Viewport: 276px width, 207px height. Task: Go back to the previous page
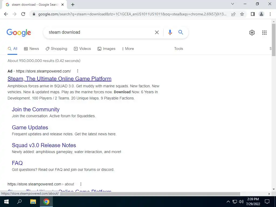[x=6, y=14]
